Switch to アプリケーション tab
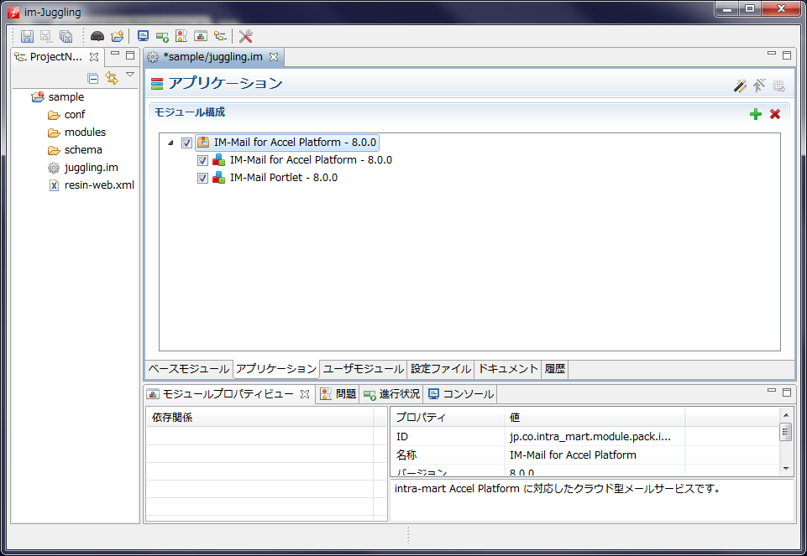 point(276,369)
